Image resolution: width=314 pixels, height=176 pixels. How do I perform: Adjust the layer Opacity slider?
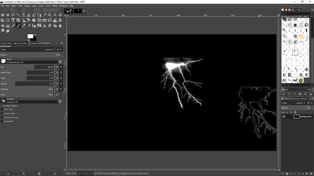[296, 108]
